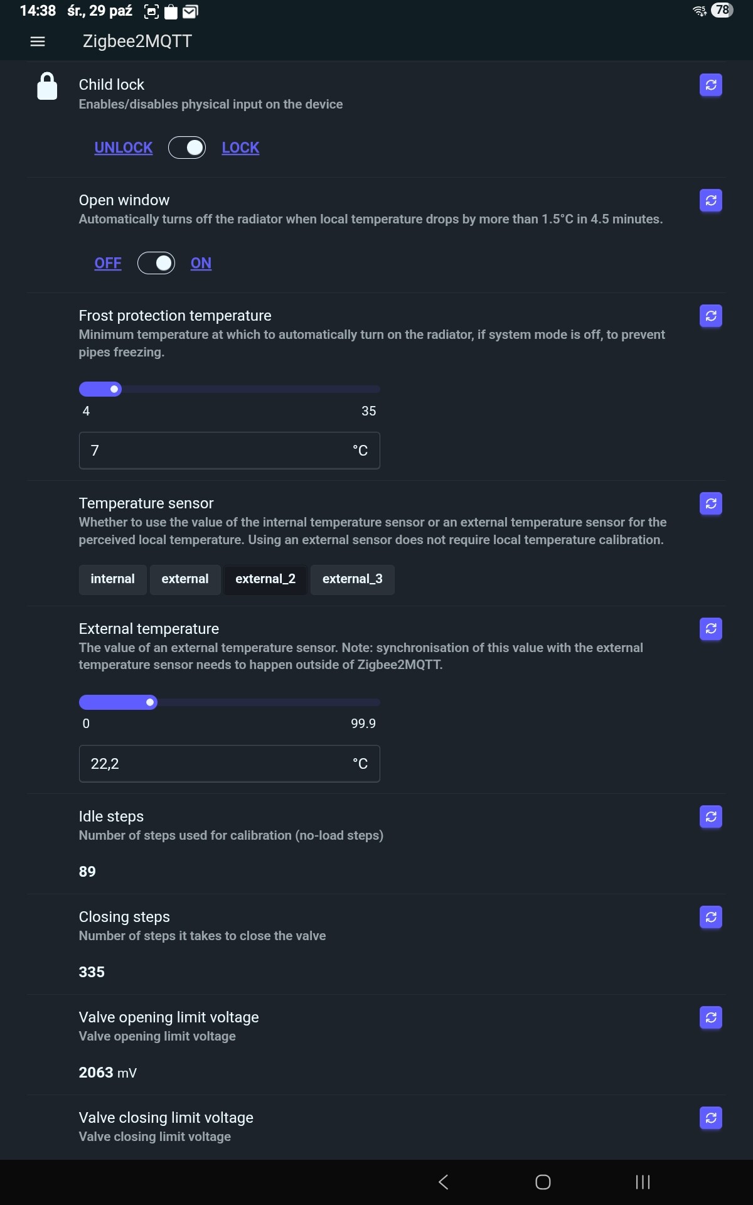Click the UNLOCK link
This screenshot has width=753, height=1205.
124,147
